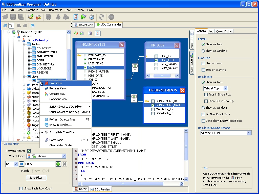Enable the Stop on Error checkbox
The height and width of the screenshot is (194, 259).
203,63
